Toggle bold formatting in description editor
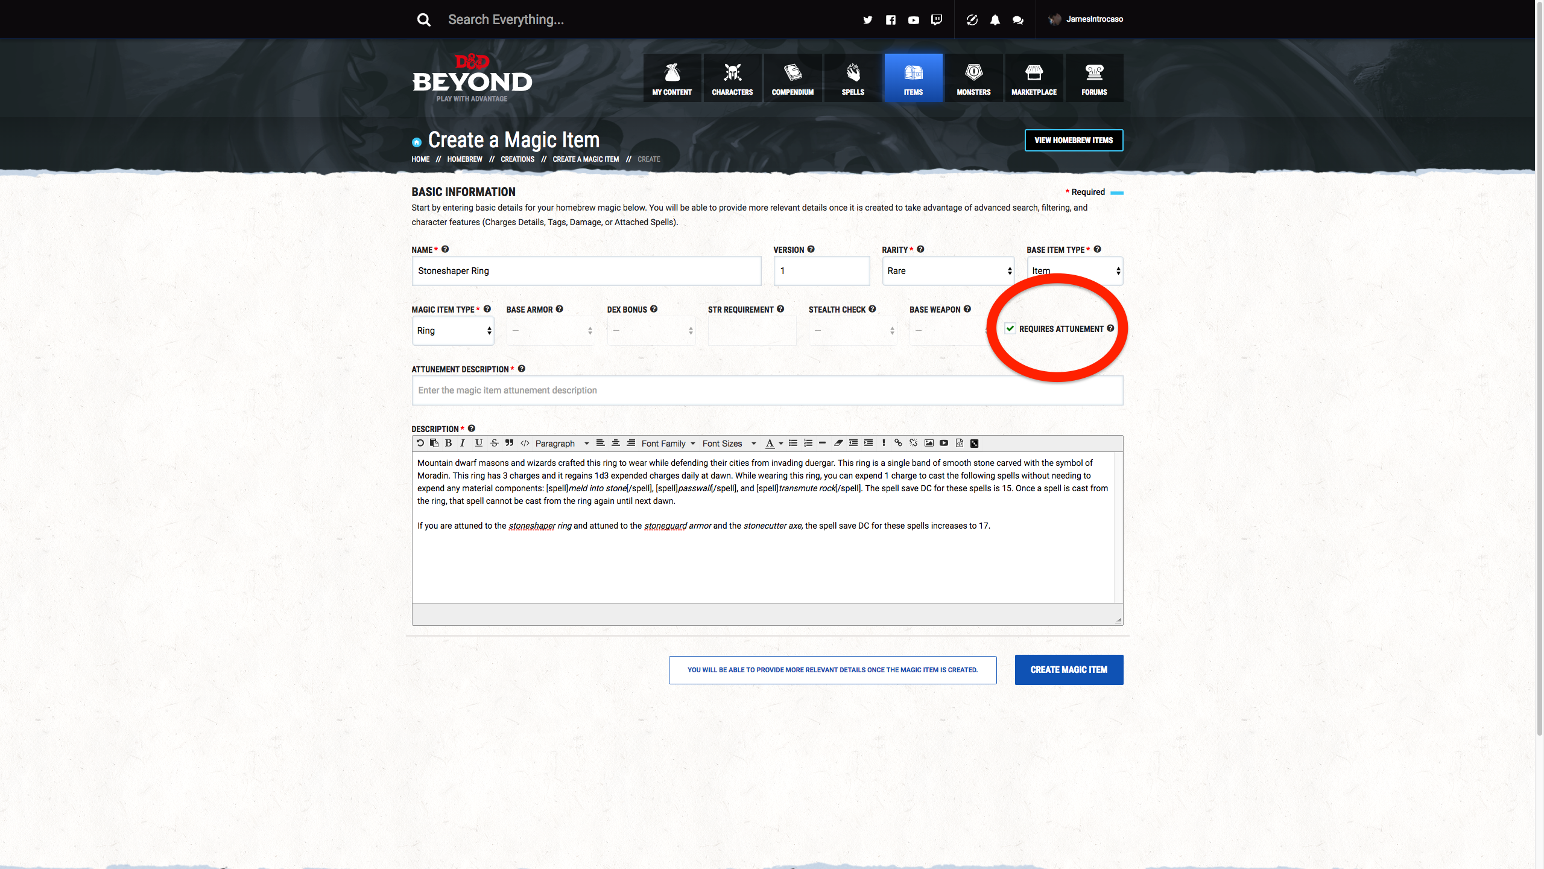Image resolution: width=1544 pixels, height=869 pixels. [448, 443]
